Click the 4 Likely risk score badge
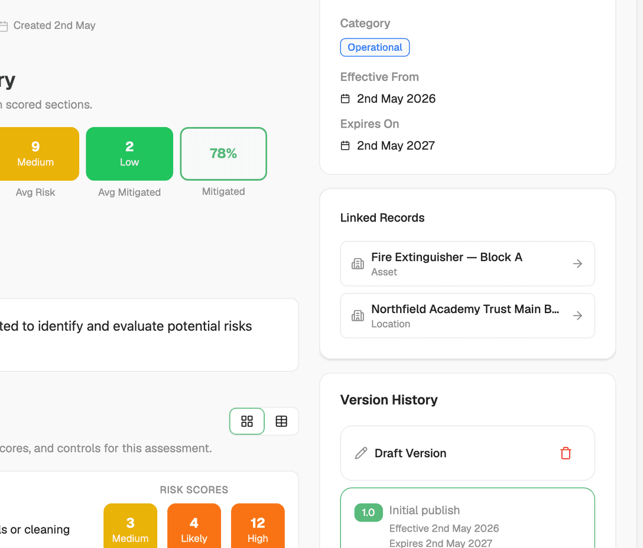The height and width of the screenshot is (548, 643). click(x=194, y=526)
